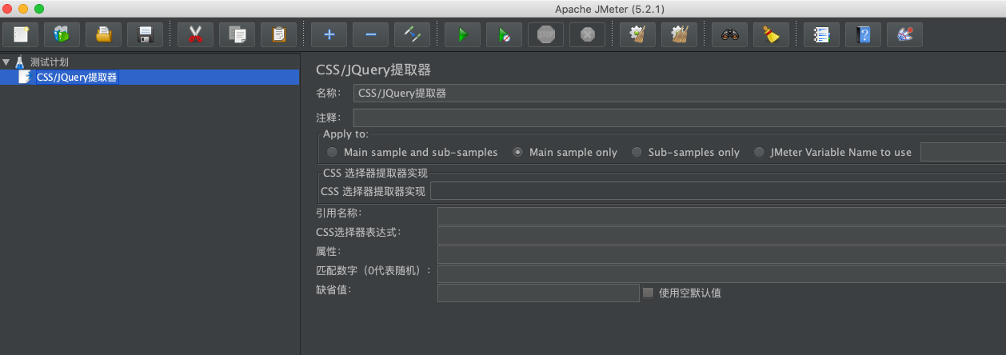Clear results with the broom icon

(x=637, y=34)
